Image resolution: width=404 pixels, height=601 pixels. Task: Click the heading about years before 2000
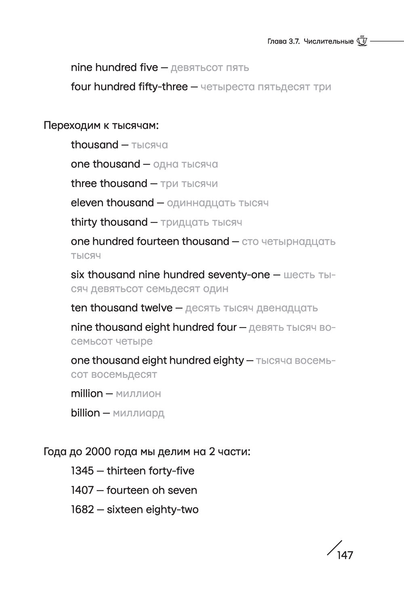147,451
